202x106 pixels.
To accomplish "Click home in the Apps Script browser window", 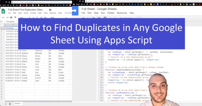I will pyautogui.click(x=83, y=1).
